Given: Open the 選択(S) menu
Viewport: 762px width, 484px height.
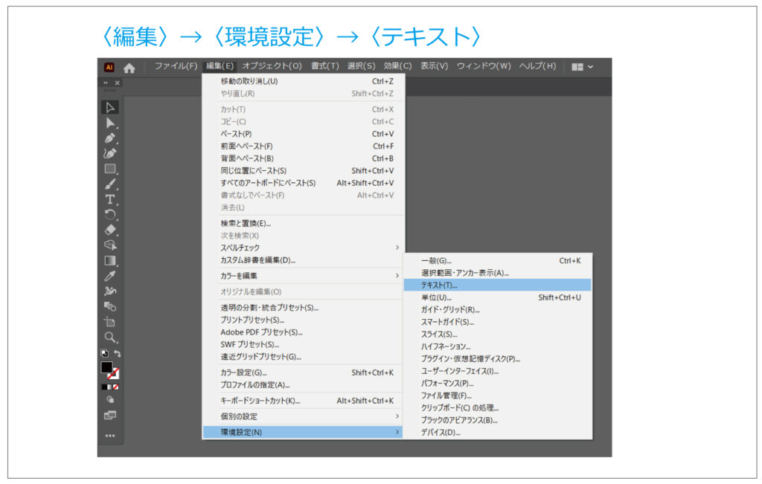Looking at the screenshot, I should point(361,66).
